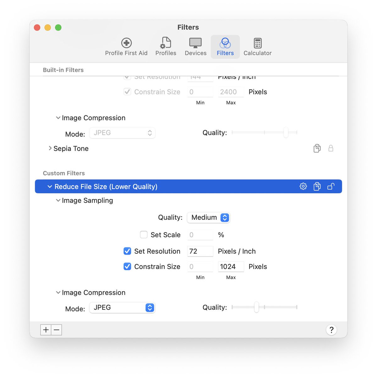Image resolution: width=377 pixels, height=377 pixels.
Task: Uncheck custom Constrain Size checkbox
Action: coord(127,266)
